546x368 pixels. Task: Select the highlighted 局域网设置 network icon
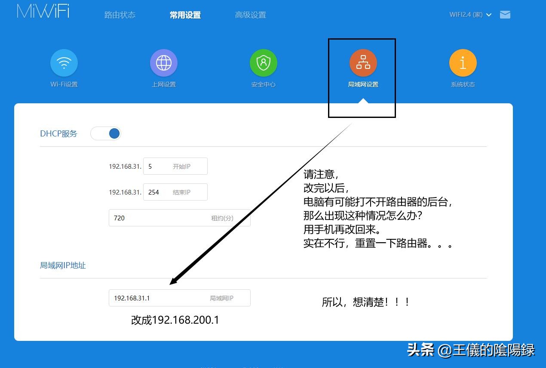363,62
